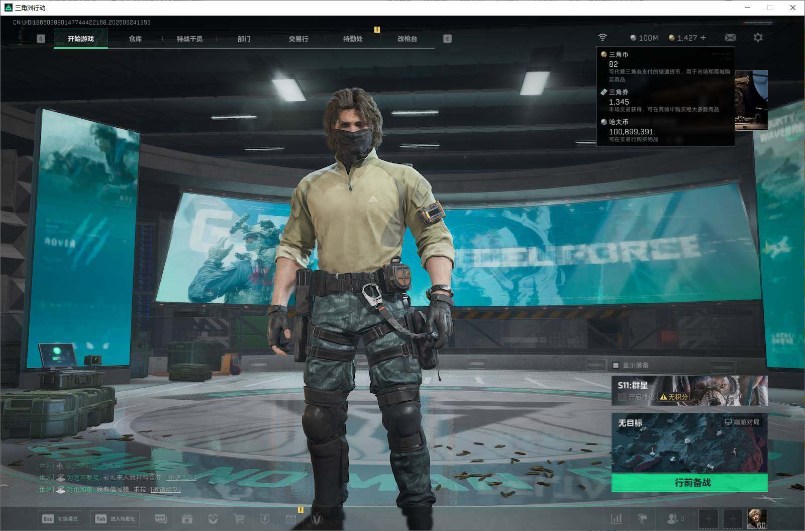805x531 pixels.
Task: Open the starred gift box icon
Action: (x=187, y=518)
